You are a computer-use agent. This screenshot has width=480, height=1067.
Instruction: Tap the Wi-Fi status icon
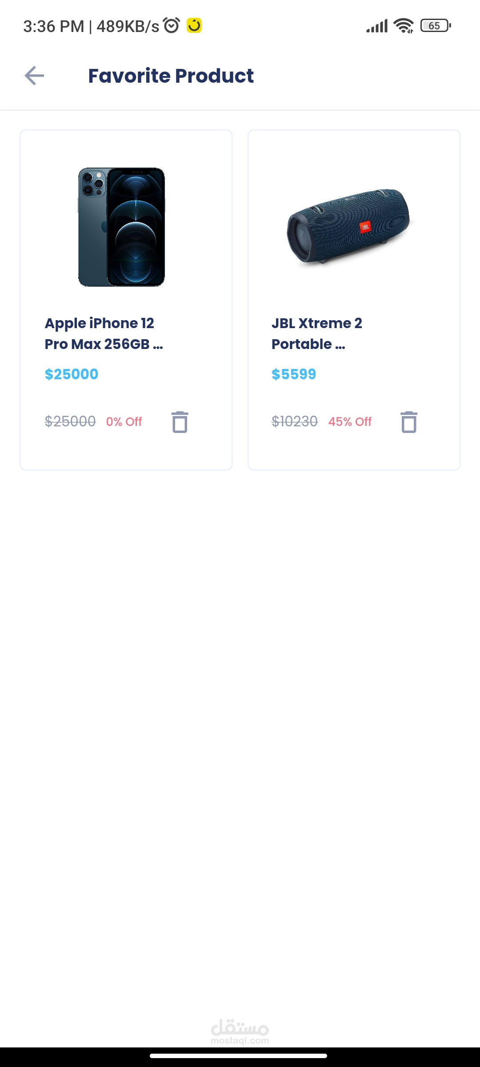pyautogui.click(x=404, y=26)
